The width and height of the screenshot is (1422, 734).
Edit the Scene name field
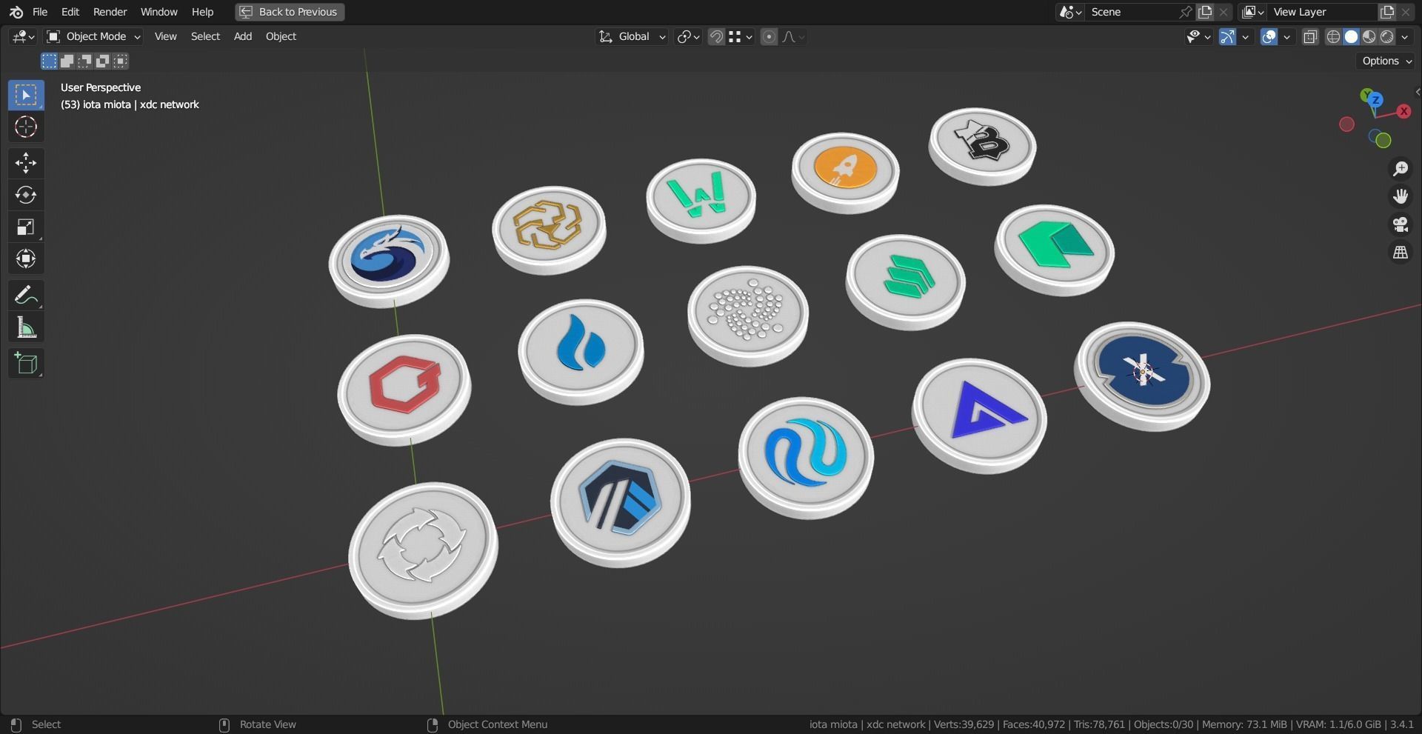[x=1132, y=12]
